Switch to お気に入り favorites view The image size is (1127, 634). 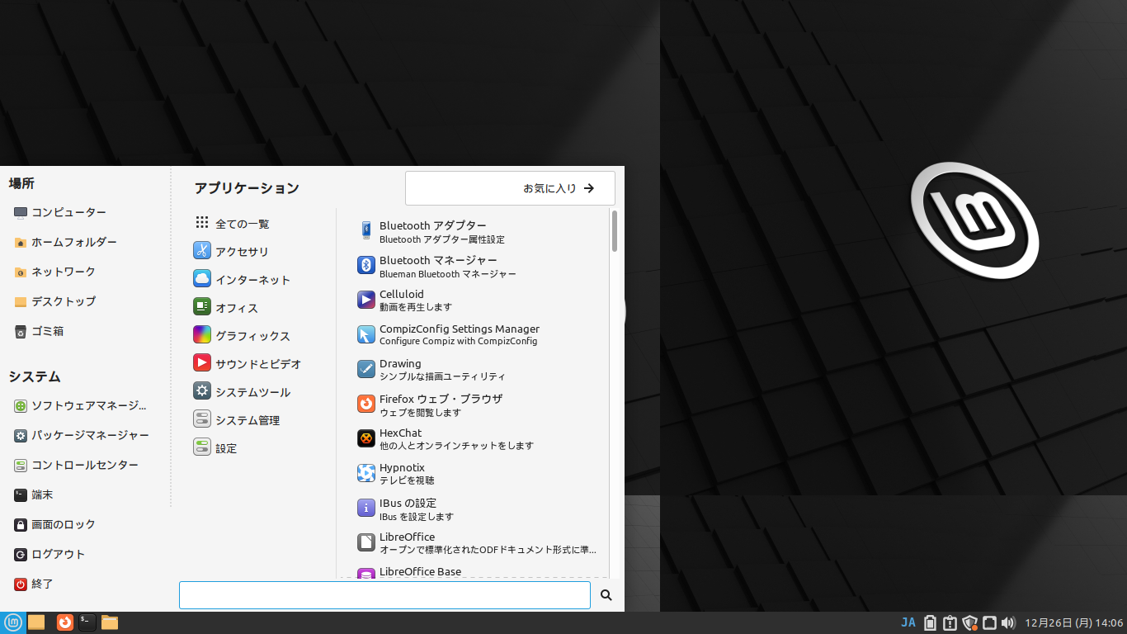click(x=510, y=188)
